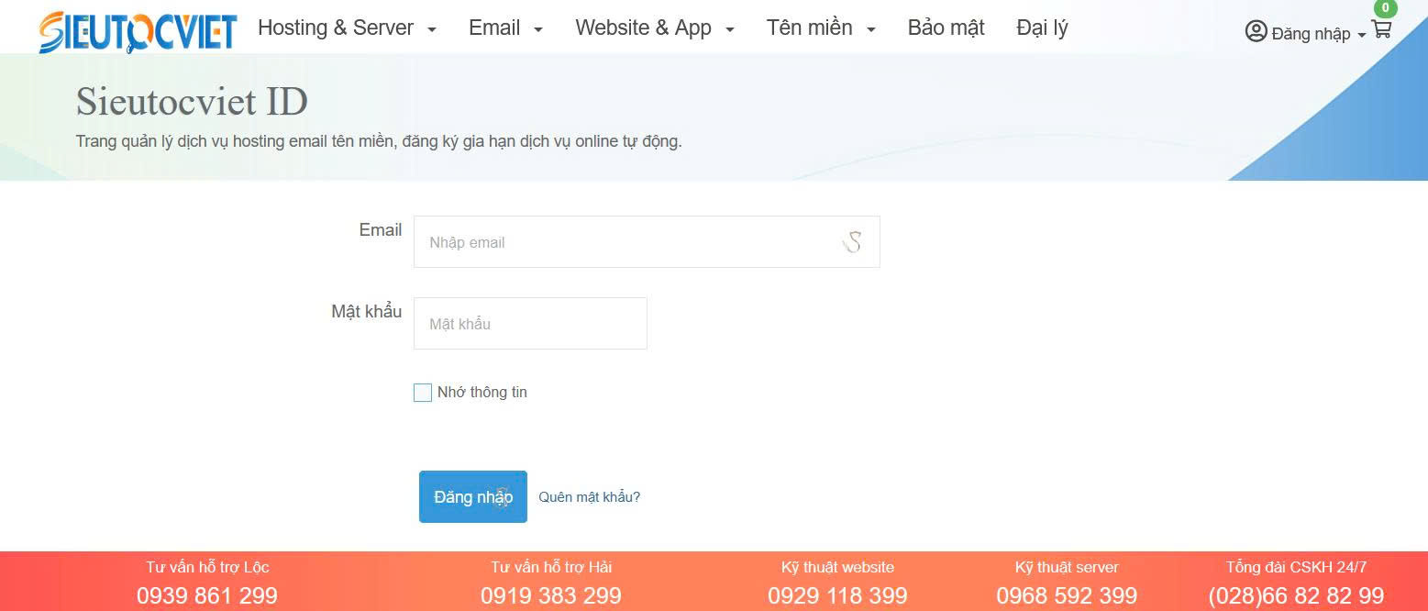
Task: Select Kỹ thuật server number 0968 592 399
Action: [x=1067, y=595]
